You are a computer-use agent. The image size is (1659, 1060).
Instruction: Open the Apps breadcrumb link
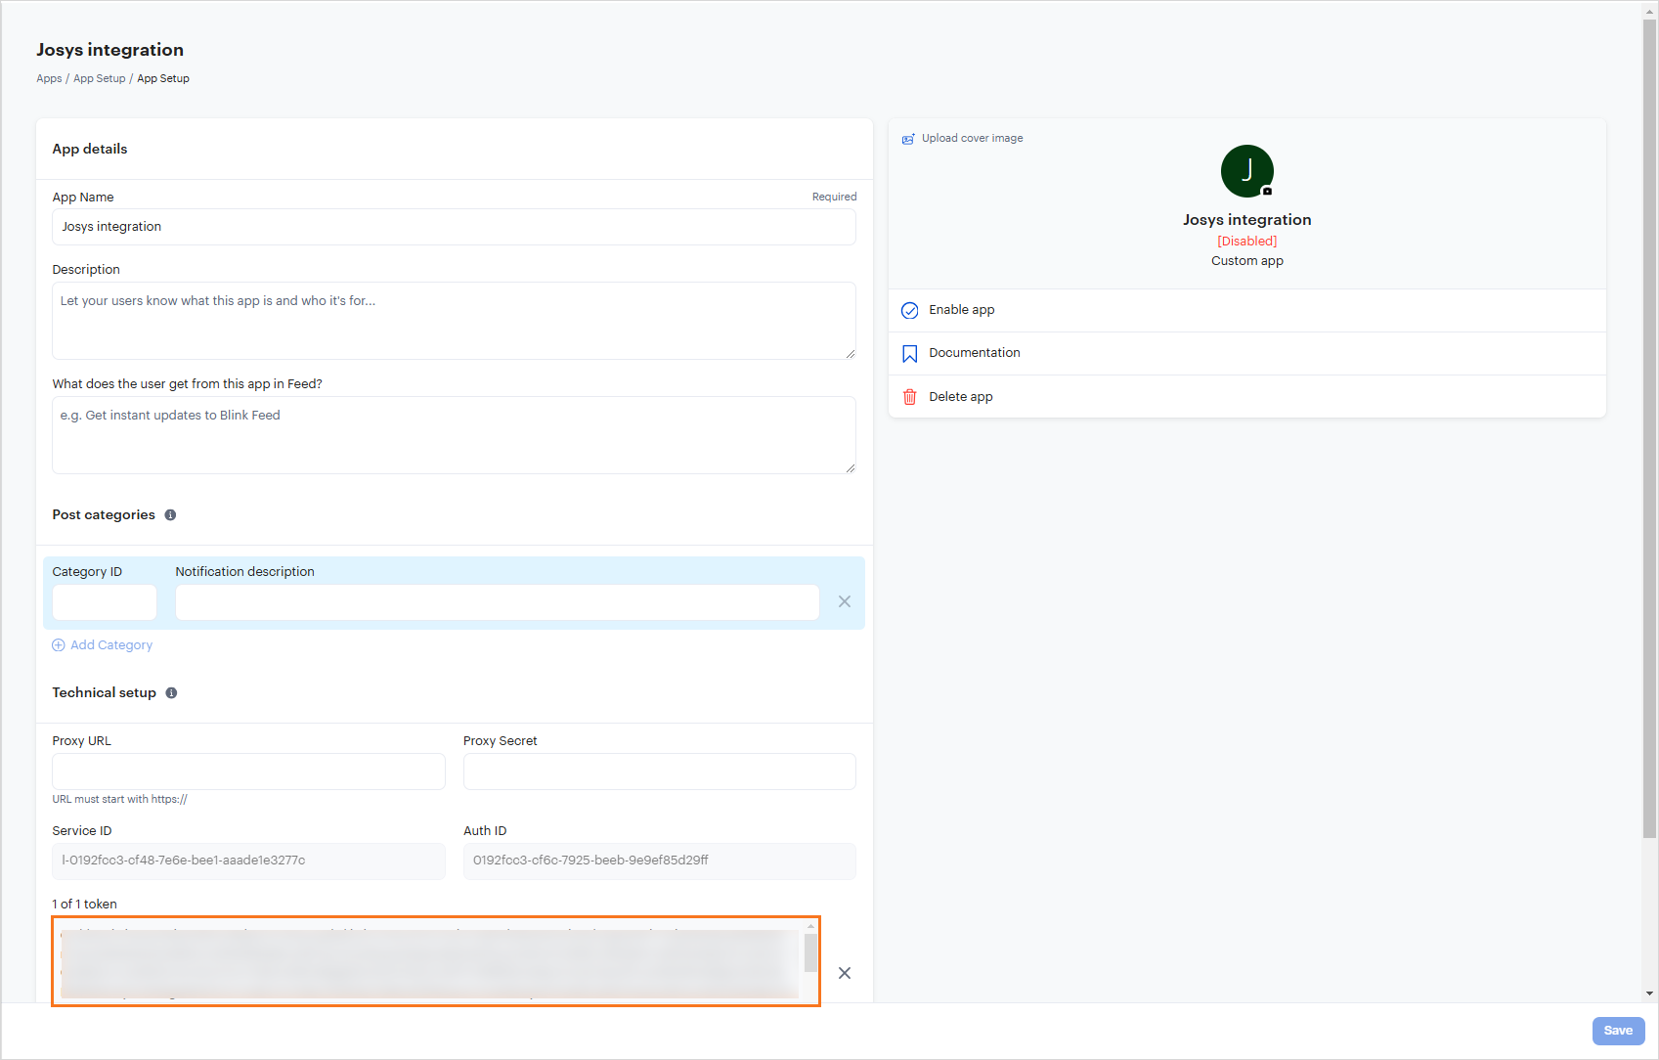(49, 78)
